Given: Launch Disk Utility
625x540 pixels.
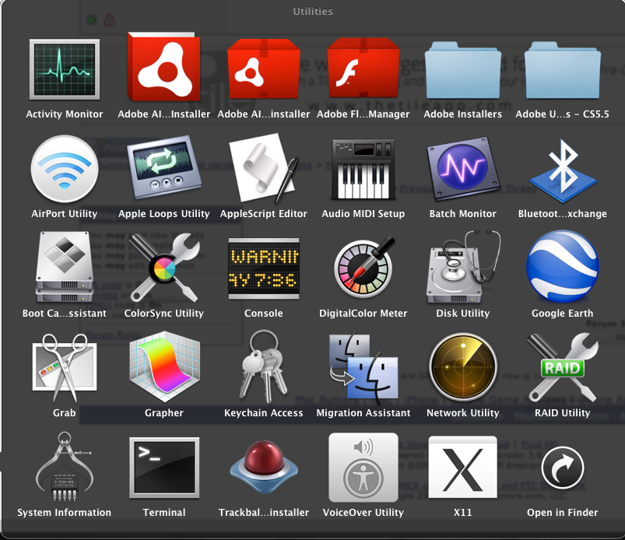Looking at the screenshot, I should [x=463, y=267].
